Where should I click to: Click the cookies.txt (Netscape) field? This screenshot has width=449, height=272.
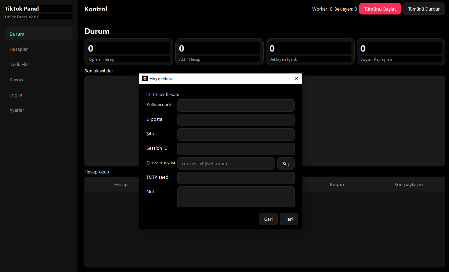226,164
